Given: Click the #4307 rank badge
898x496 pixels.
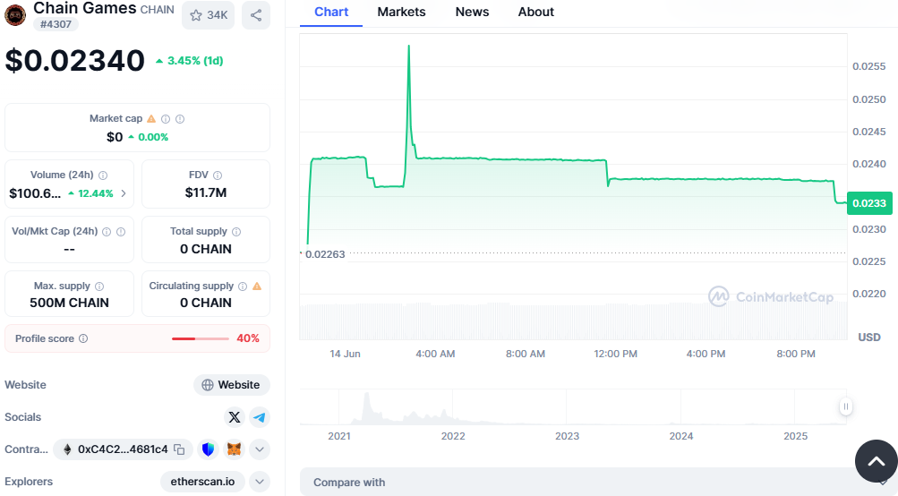Looking at the screenshot, I should tap(56, 25).
